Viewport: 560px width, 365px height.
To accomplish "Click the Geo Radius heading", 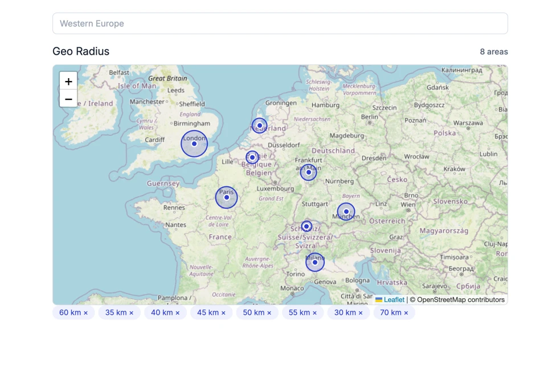I will [x=81, y=51].
